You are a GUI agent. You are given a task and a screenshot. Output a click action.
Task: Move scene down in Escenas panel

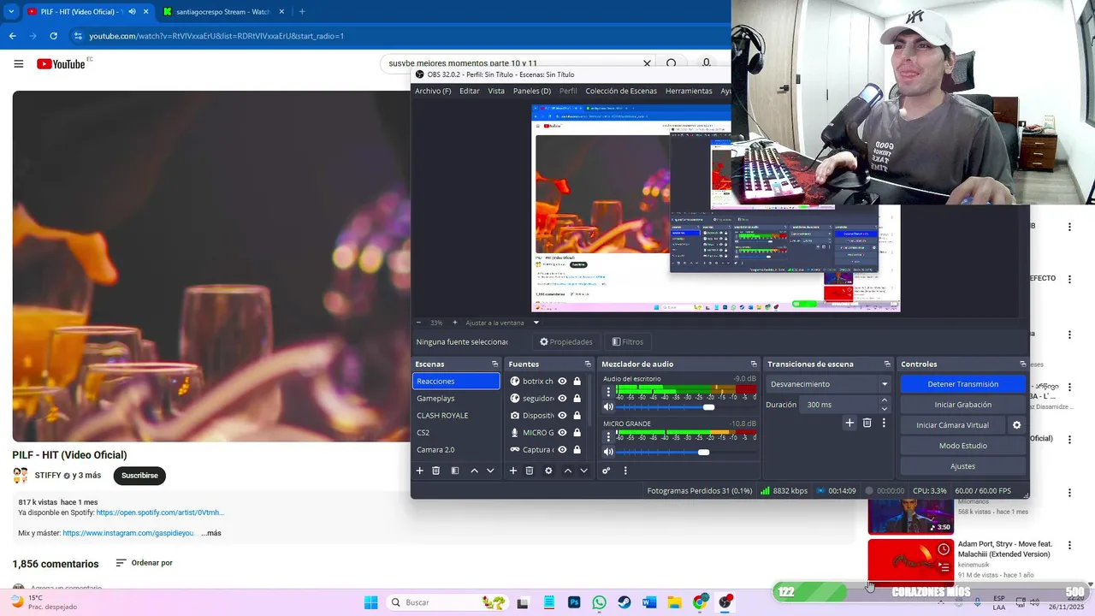[x=490, y=471]
